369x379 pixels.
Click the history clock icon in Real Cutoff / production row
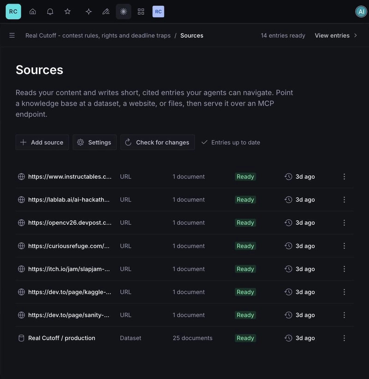coord(288,338)
